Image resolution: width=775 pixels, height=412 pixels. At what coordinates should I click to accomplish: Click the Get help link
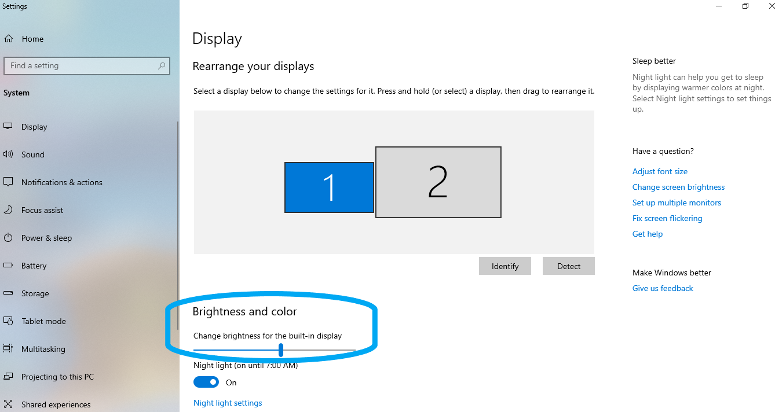[x=648, y=234]
